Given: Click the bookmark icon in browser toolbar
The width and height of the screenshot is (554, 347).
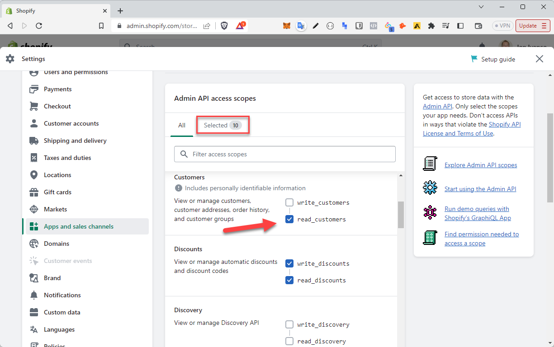Looking at the screenshot, I should (101, 26).
